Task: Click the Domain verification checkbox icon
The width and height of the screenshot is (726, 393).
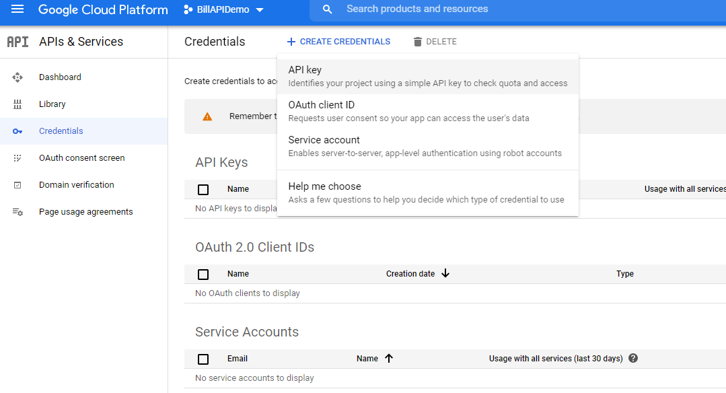Action: point(17,185)
